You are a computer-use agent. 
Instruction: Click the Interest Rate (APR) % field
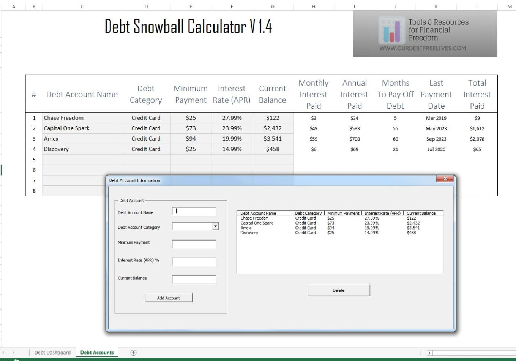(194, 262)
